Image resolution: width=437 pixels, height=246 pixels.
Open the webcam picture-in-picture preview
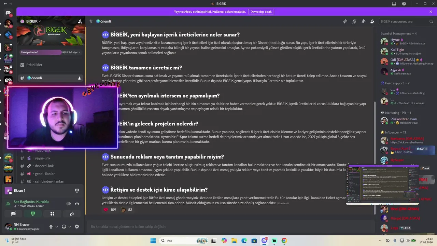pyautogui.click(x=62, y=117)
